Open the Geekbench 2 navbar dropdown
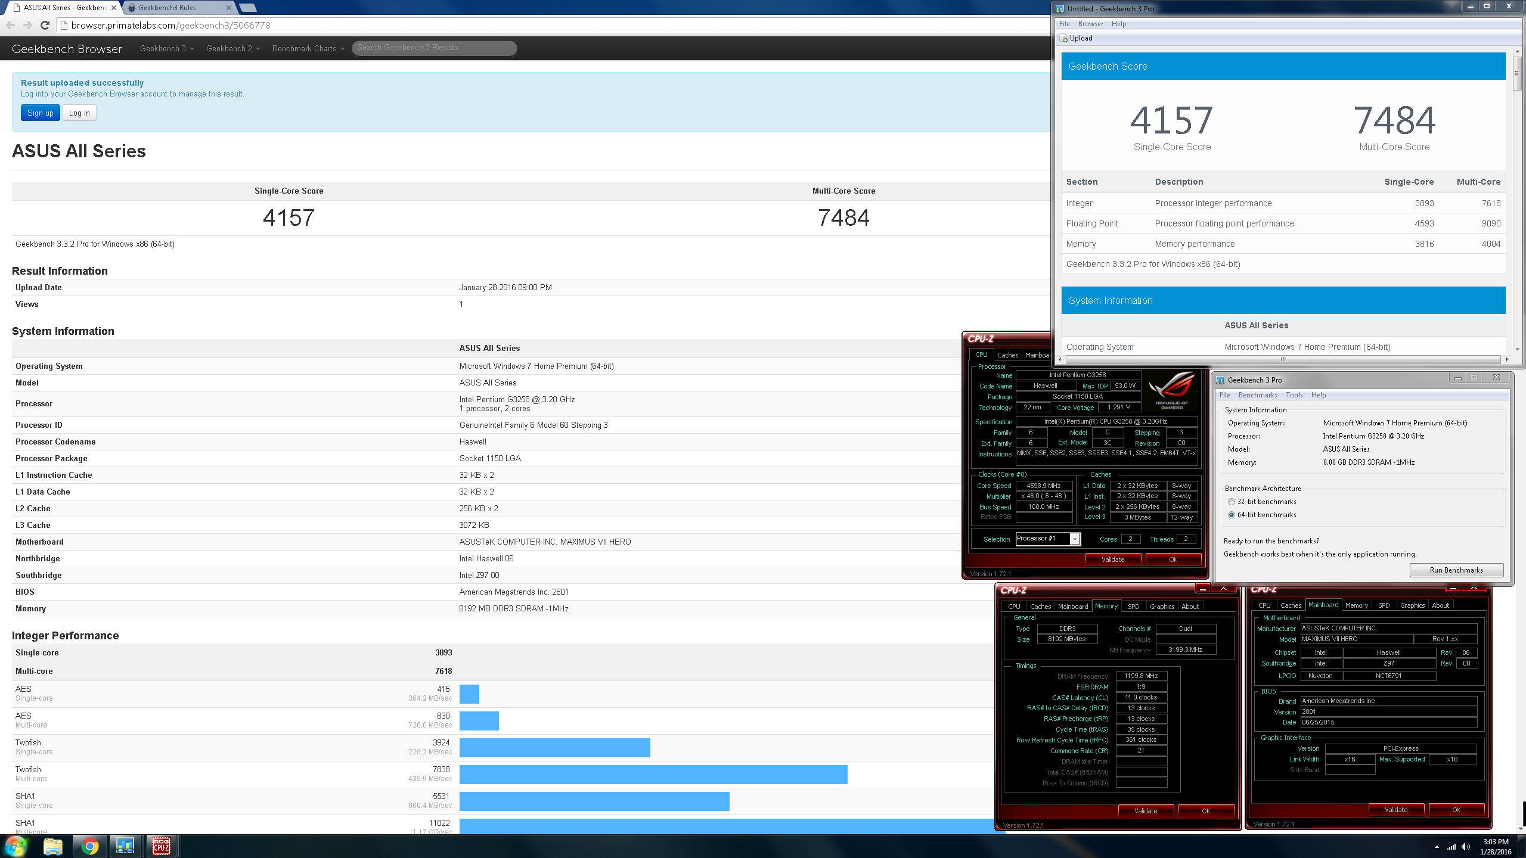 pos(233,48)
